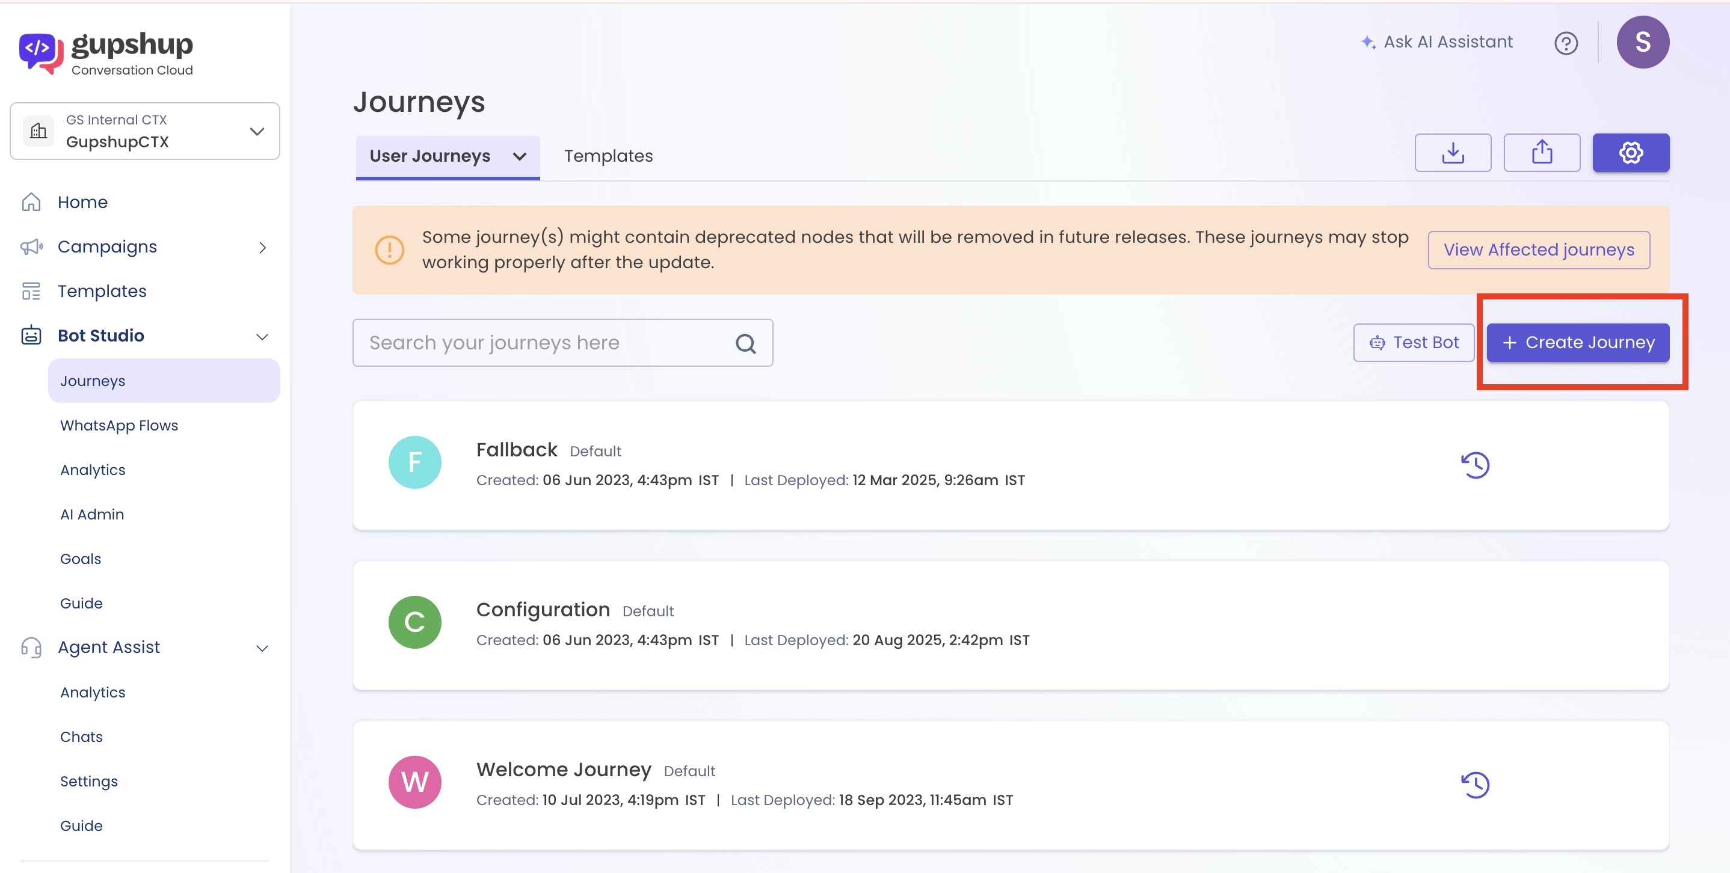1730x873 pixels.
Task: Click Fallback date '12 Mar 2025, 9:26am'
Action: click(x=925, y=480)
